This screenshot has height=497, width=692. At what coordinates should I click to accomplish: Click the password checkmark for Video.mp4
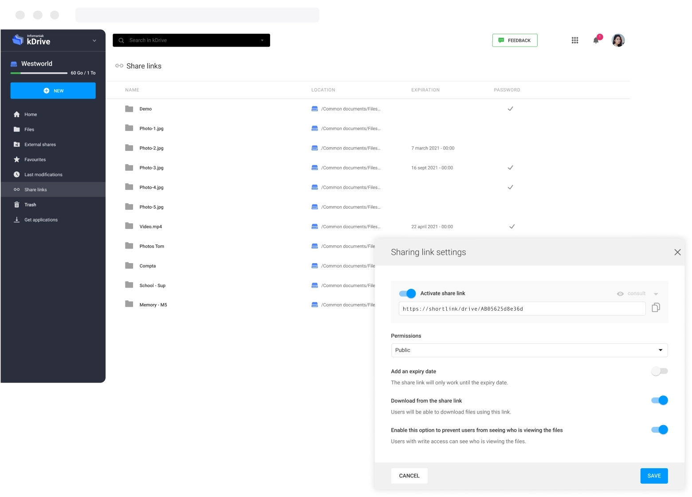point(512,226)
